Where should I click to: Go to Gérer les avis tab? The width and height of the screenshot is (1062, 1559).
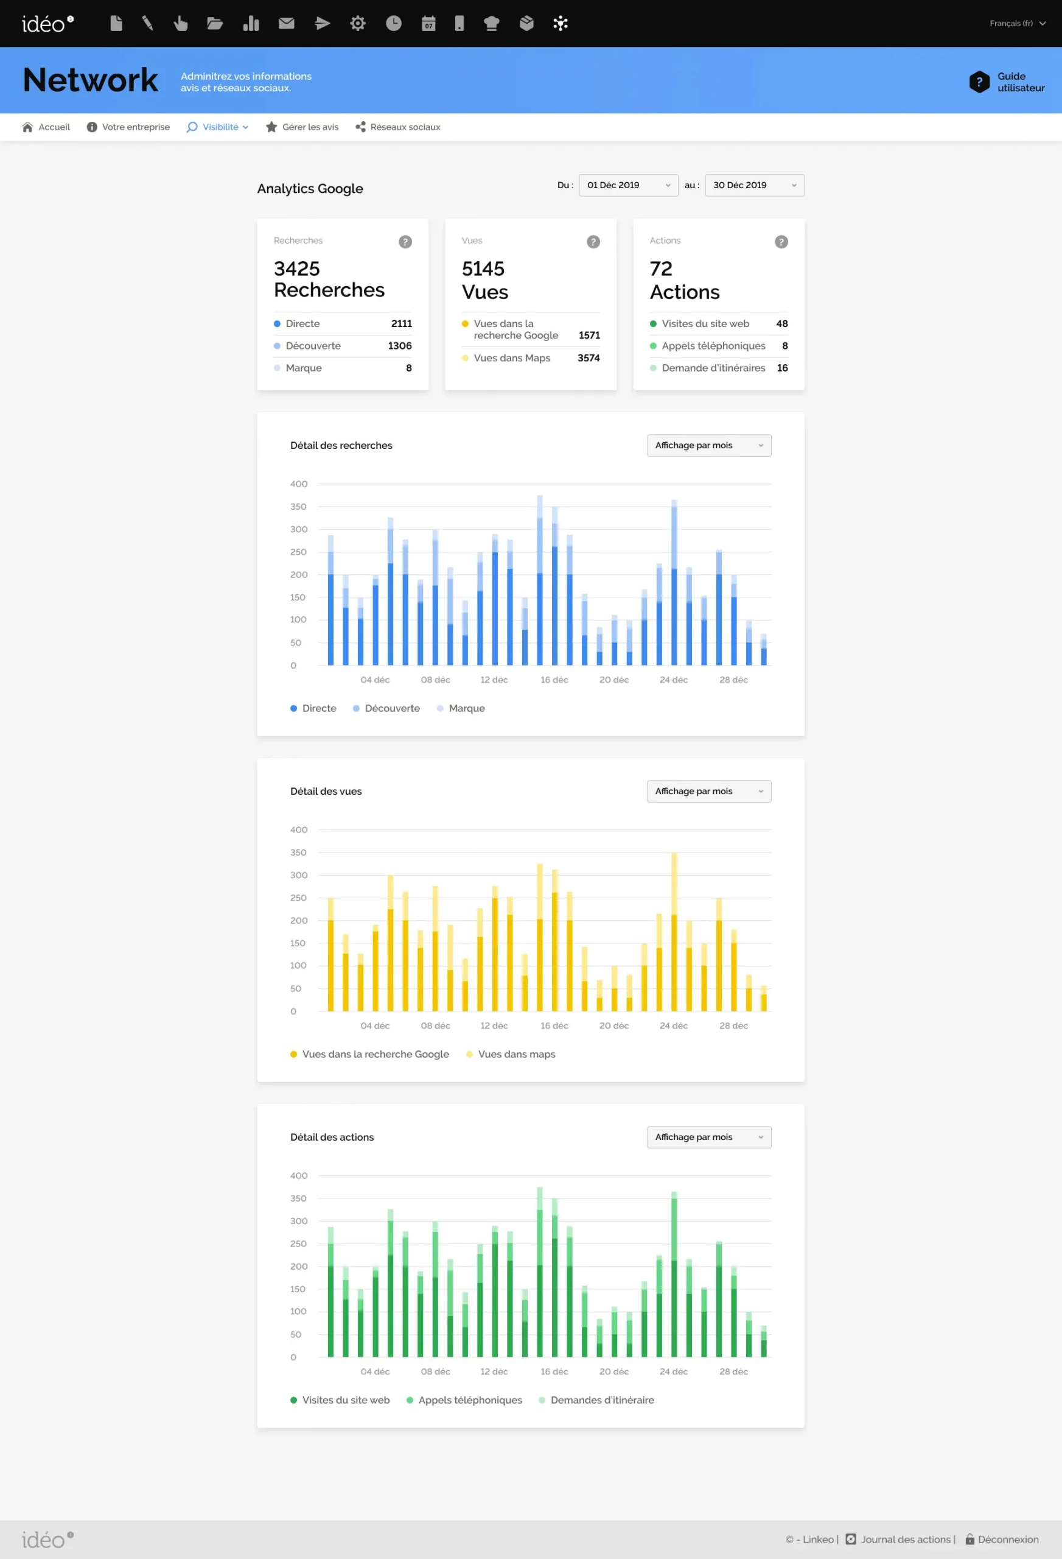tap(302, 127)
